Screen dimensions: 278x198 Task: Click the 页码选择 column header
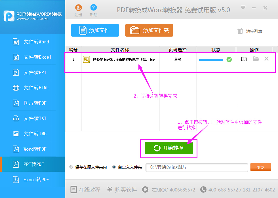pos(178,50)
